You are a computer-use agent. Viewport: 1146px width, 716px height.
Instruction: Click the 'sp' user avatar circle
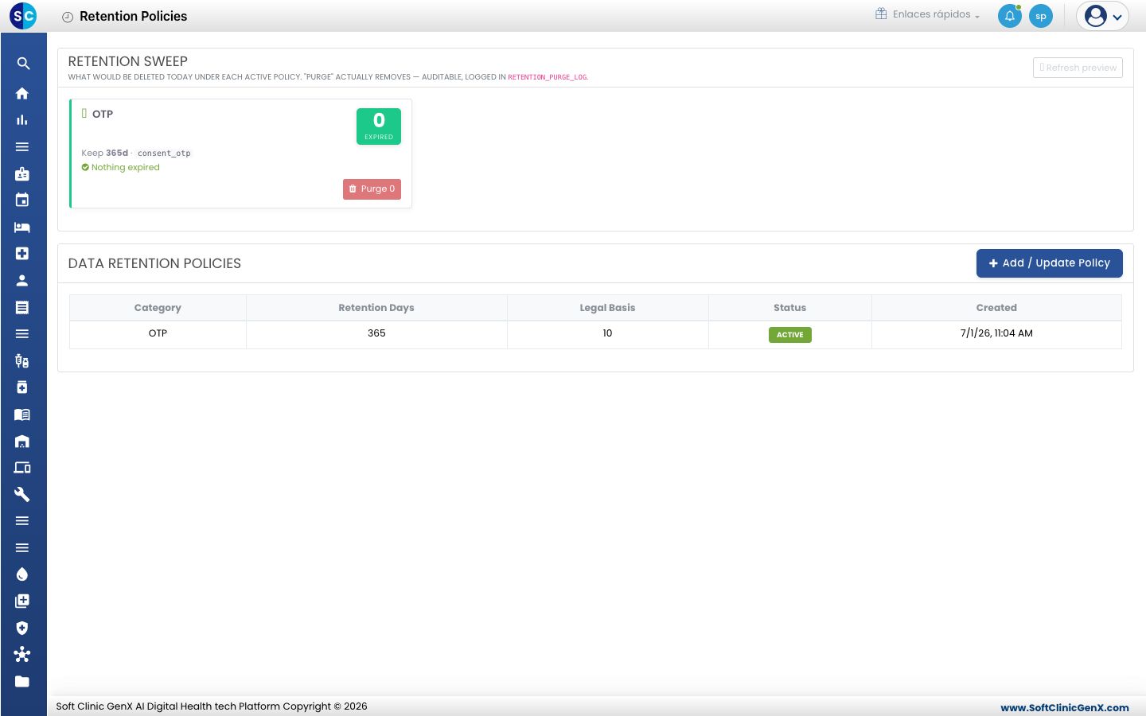click(x=1041, y=16)
